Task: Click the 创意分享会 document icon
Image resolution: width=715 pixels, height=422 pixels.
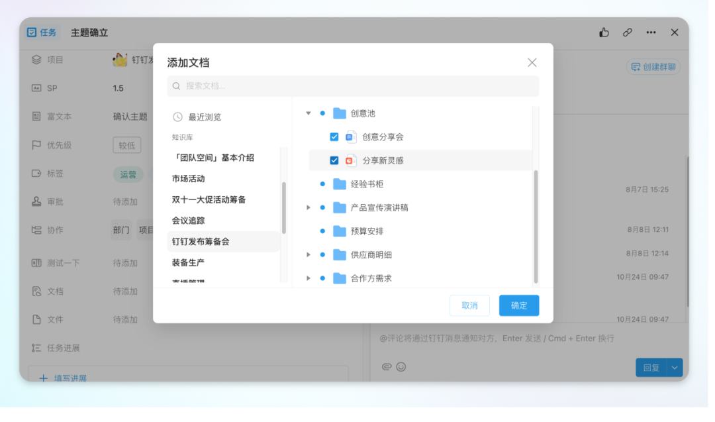Action: [x=351, y=137]
